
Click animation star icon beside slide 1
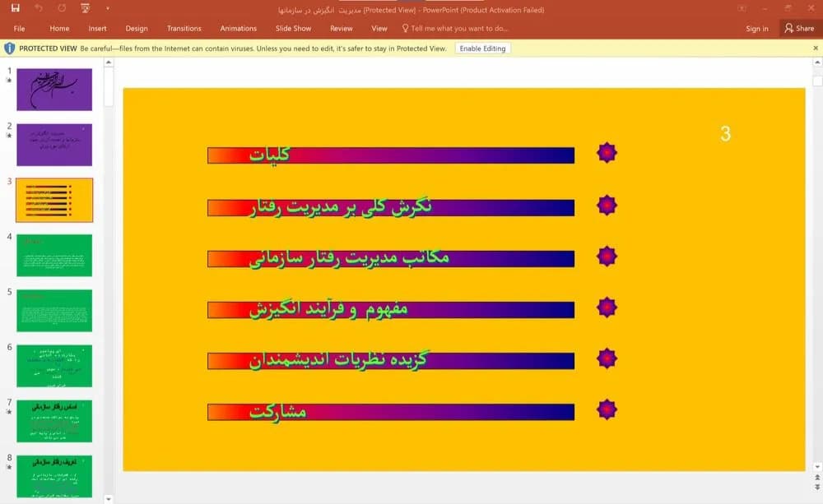click(x=9, y=81)
